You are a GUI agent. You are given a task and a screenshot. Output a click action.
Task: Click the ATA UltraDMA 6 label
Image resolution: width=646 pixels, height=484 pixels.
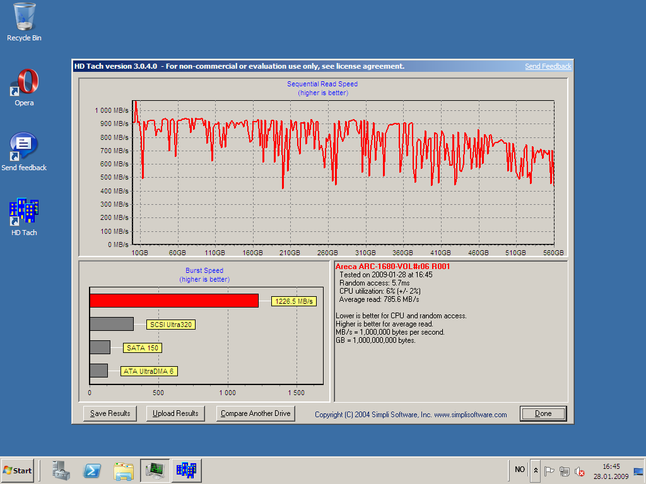pyautogui.click(x=149, y=371)
